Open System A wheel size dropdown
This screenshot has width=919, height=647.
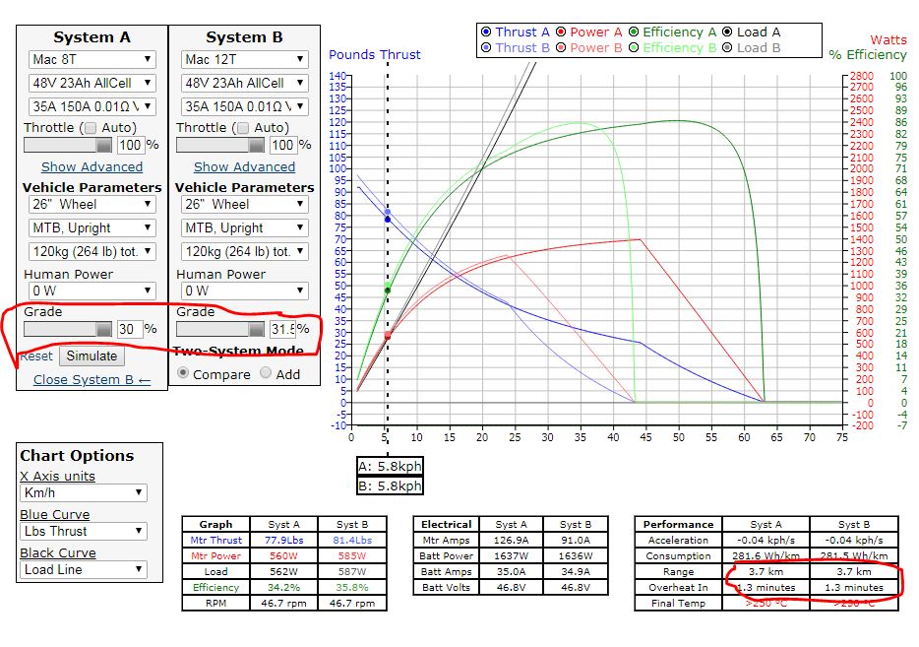click(x=92, y=204)
